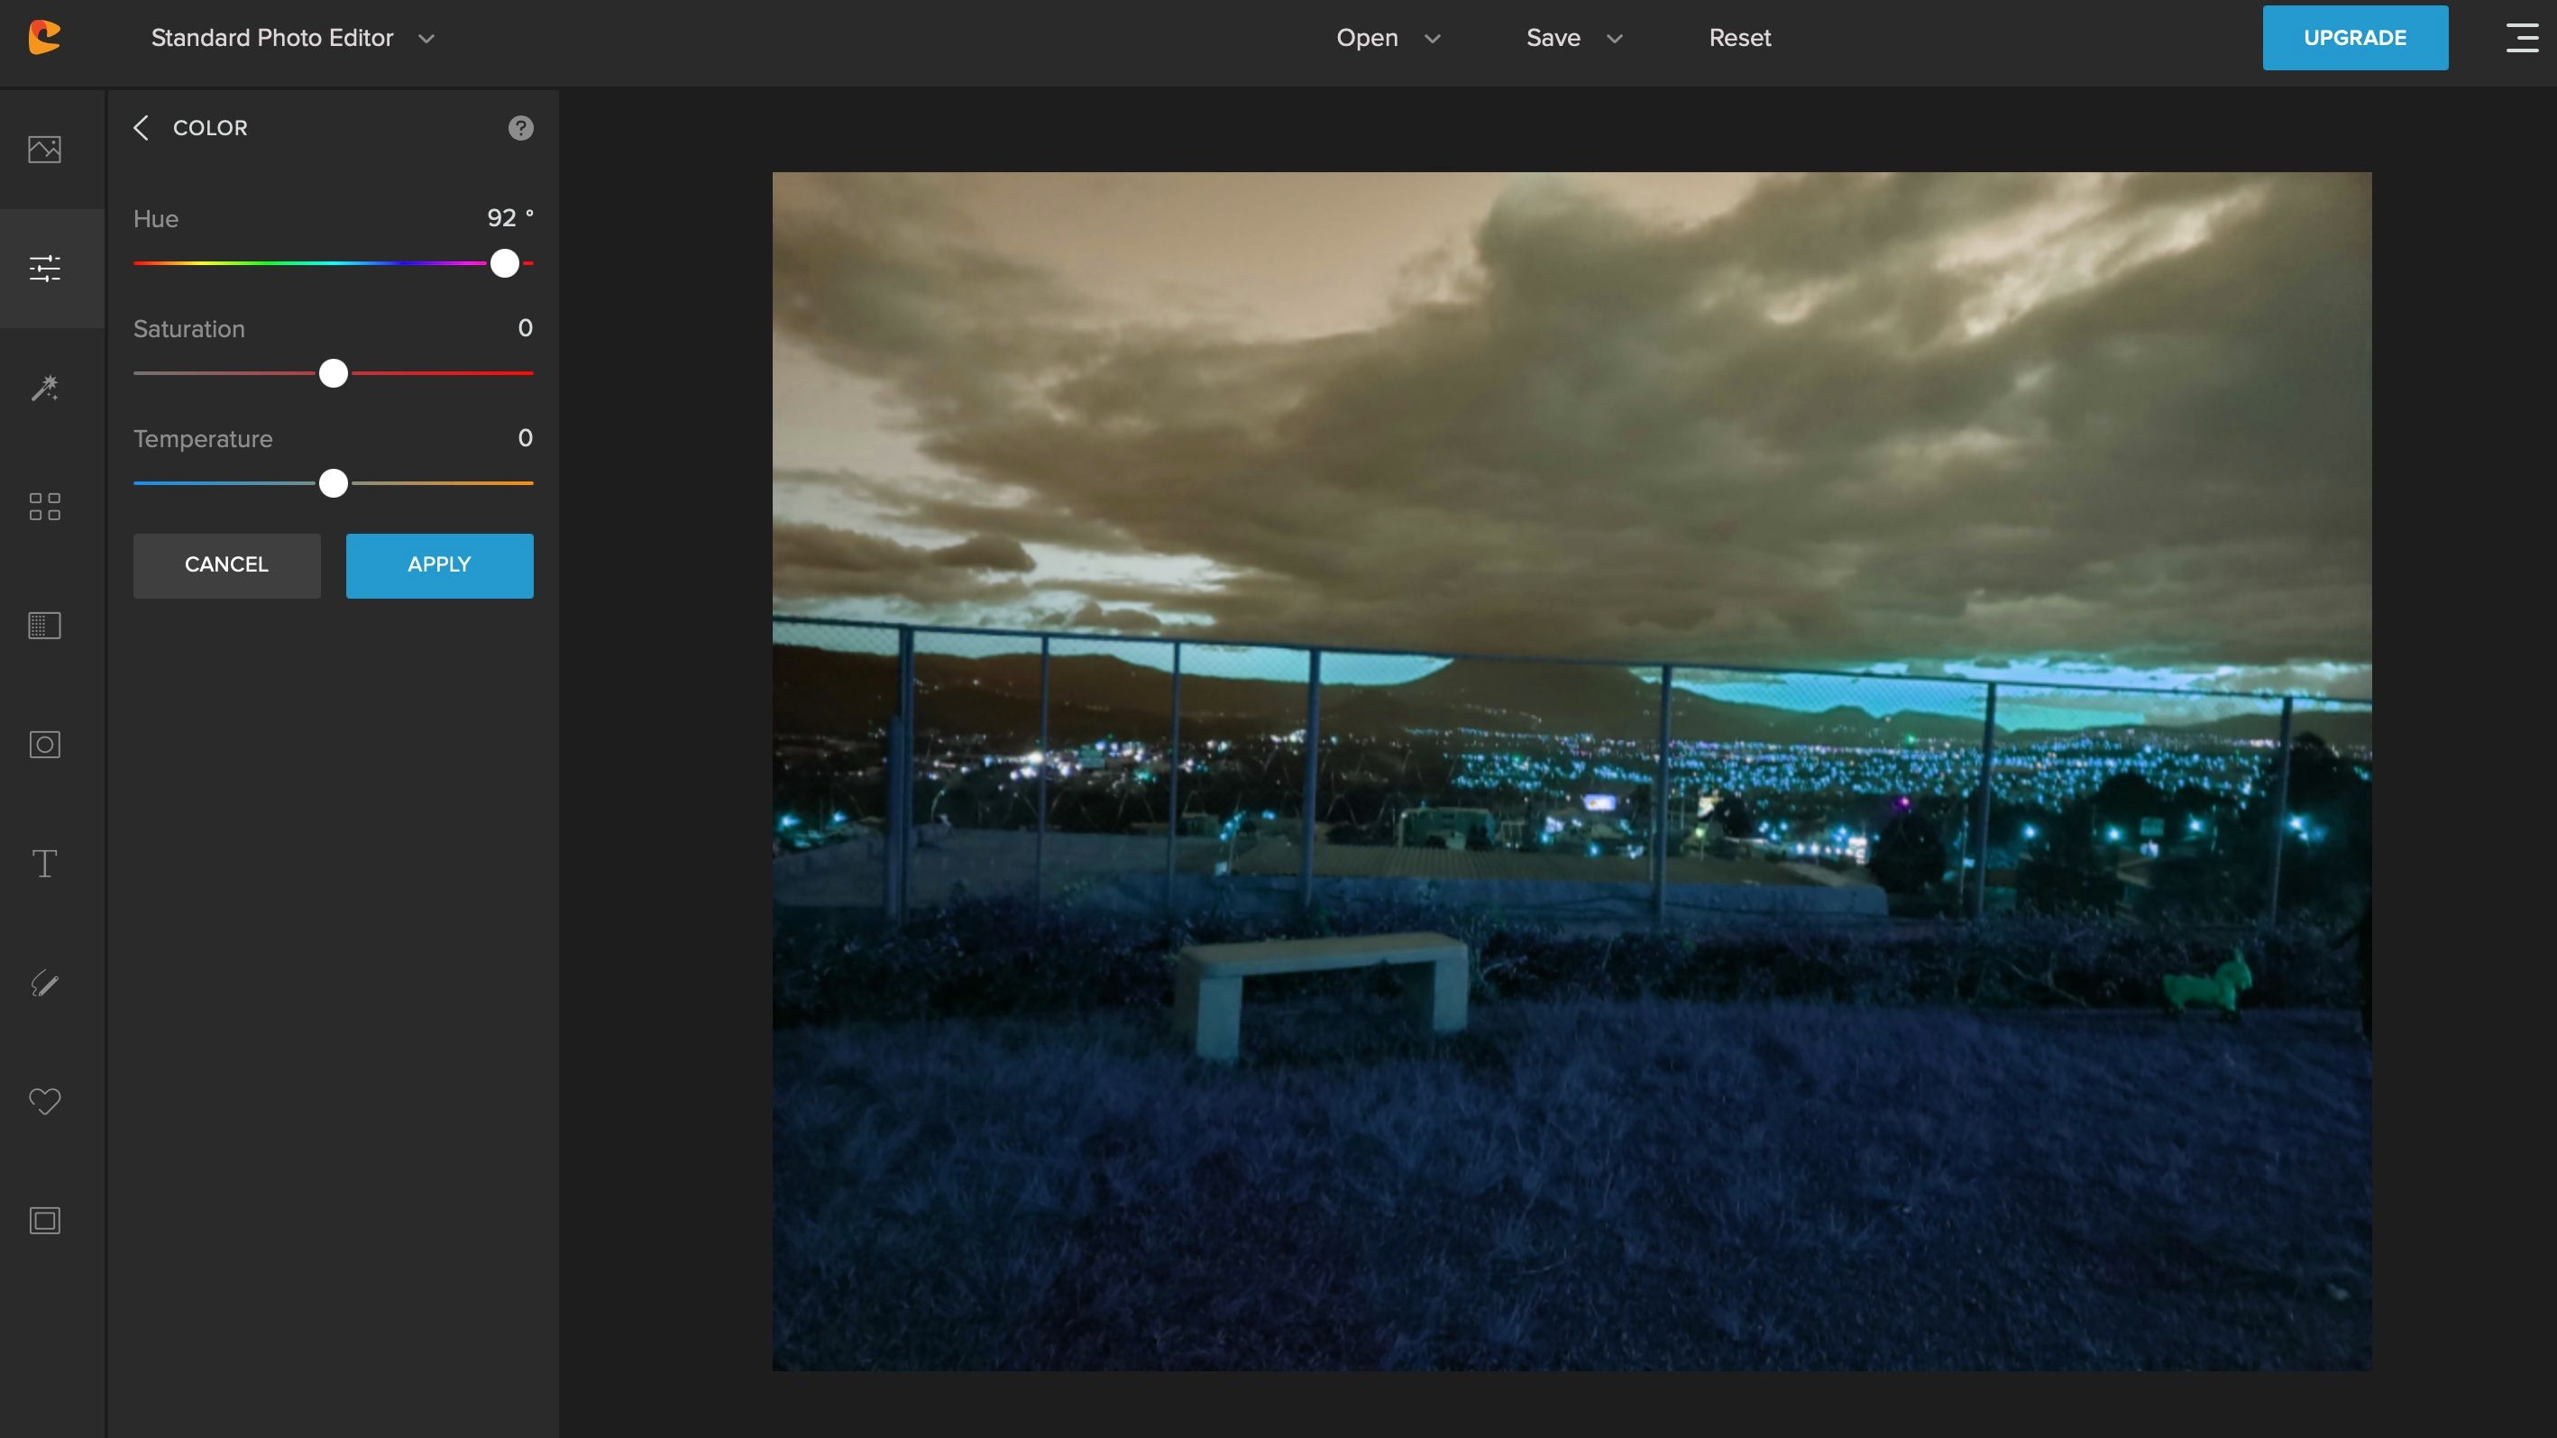Drag the Hue slider to adjust color

(504, 263)
